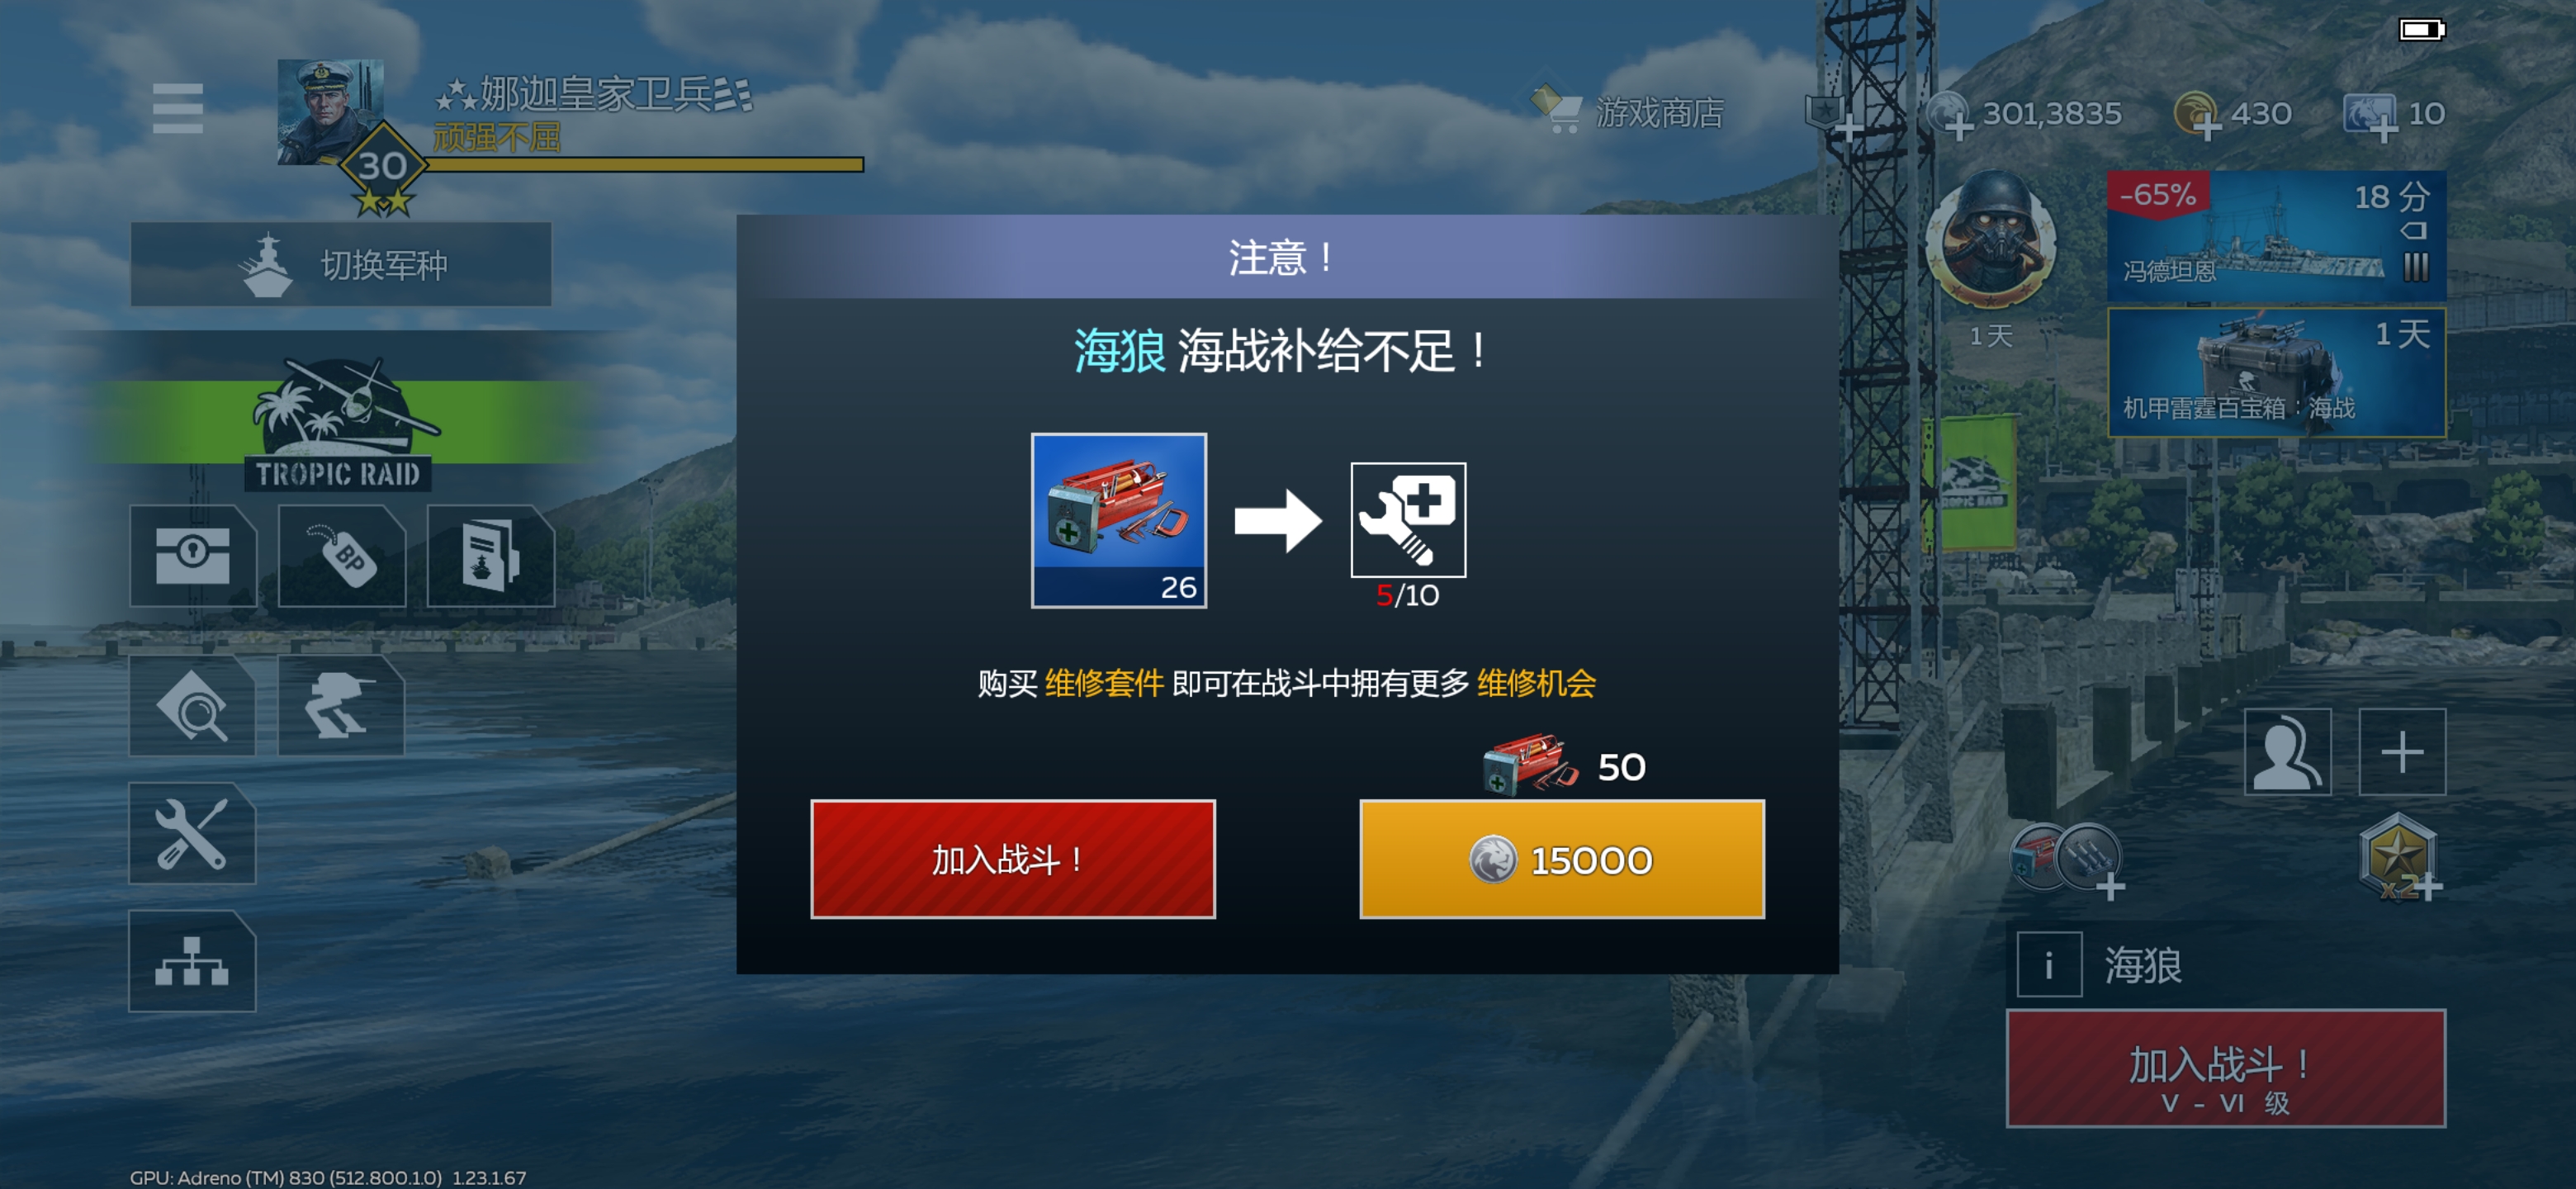Open the wrench and screwdriver upgrades icon
This screenshot has height=1189, width=2576.
coord(192,833)
